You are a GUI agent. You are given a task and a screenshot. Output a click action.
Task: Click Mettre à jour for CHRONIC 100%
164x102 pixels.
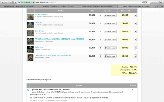tap(110, 56)
